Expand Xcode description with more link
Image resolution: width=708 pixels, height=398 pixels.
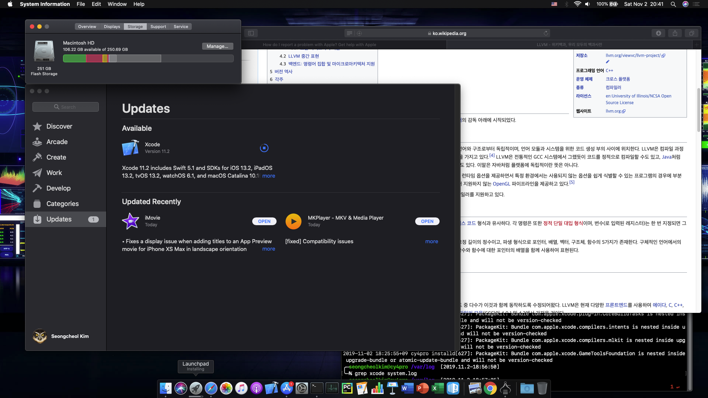coord(268,176)
